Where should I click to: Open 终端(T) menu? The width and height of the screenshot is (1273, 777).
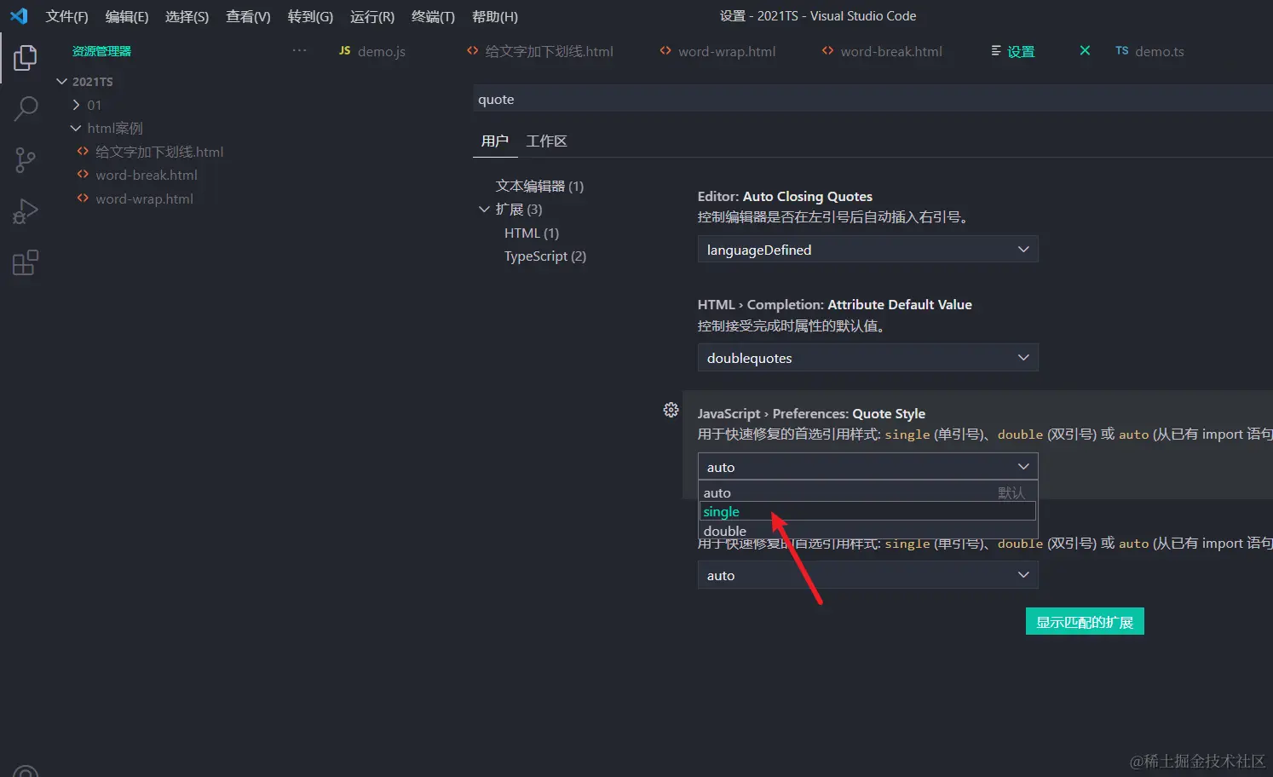click(433, 16)
